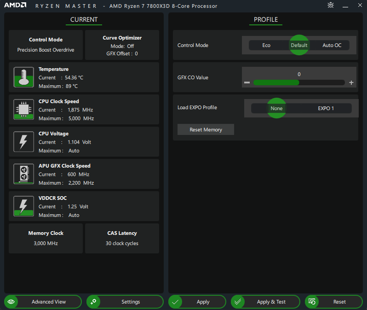This screenshot has width=367, height=310.
Task: Increase GFX CO Value with plus
Action: coord(351,82)
